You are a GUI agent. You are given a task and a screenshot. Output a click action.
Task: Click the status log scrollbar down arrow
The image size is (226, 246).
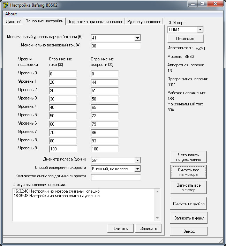tap(158, 218)
